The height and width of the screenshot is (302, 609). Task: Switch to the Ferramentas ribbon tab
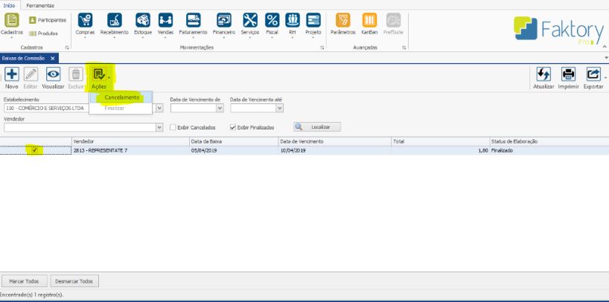pyautogui.click(x=40, y=5)
